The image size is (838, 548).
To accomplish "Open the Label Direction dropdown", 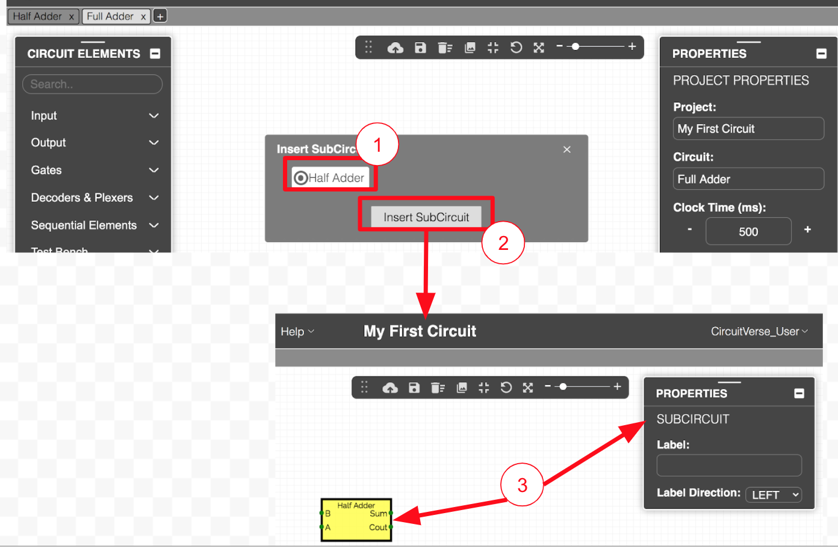I will coord(774,495).
